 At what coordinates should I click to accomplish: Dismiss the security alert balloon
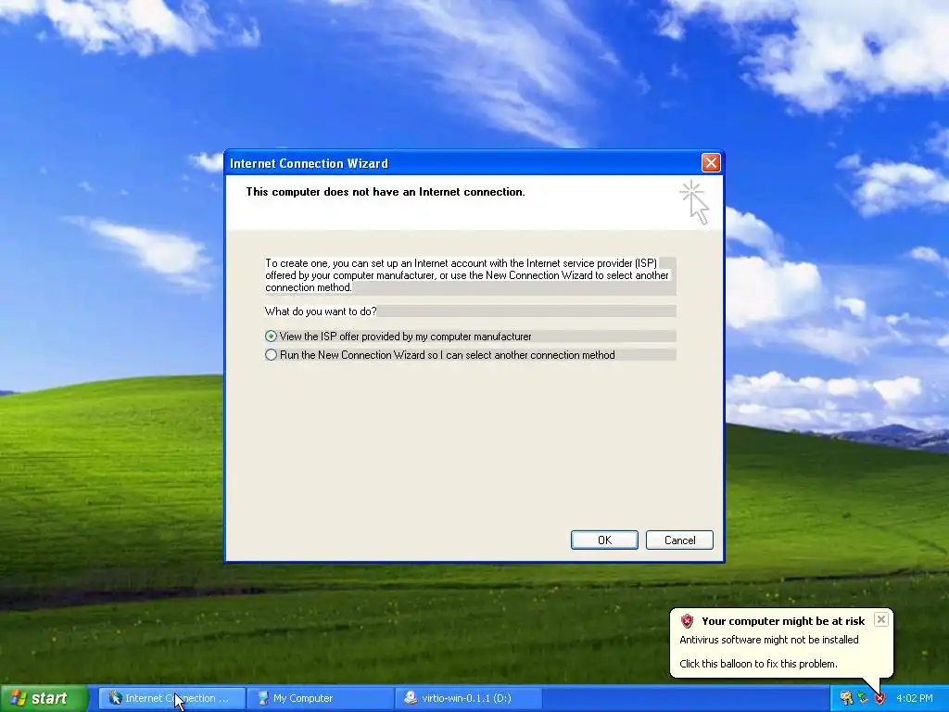[x=881, y=619]
